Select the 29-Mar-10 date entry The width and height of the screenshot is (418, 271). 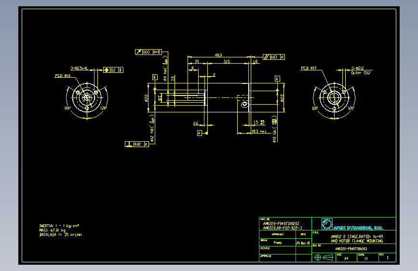point(303,243)
